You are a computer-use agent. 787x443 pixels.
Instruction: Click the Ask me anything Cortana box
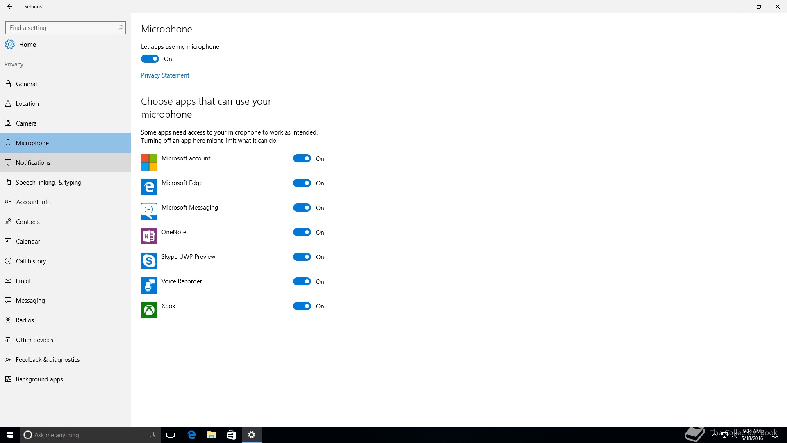89,435
